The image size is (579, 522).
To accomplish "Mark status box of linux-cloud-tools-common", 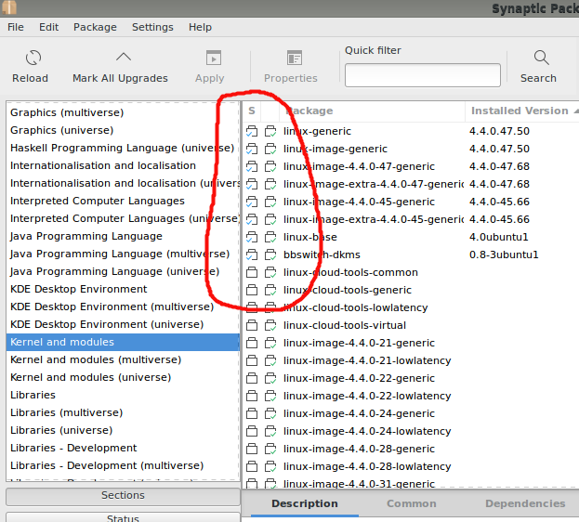I will [252, 272].
